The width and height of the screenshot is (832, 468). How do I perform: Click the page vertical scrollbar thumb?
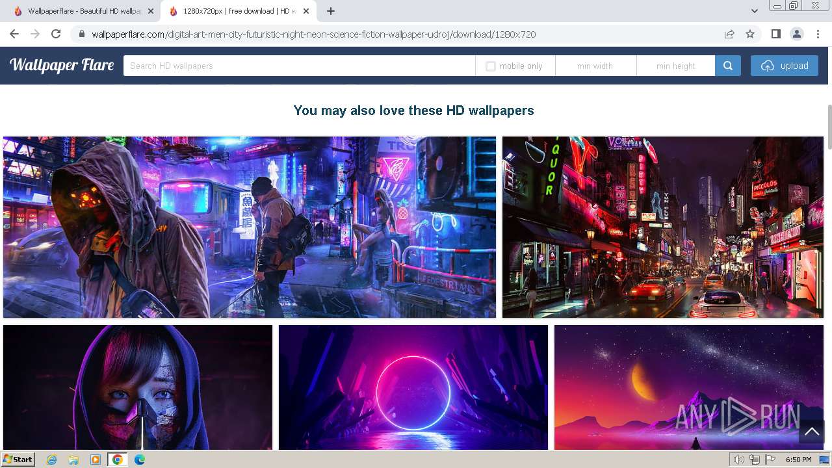pyautogui.click(x=829, y=127)
